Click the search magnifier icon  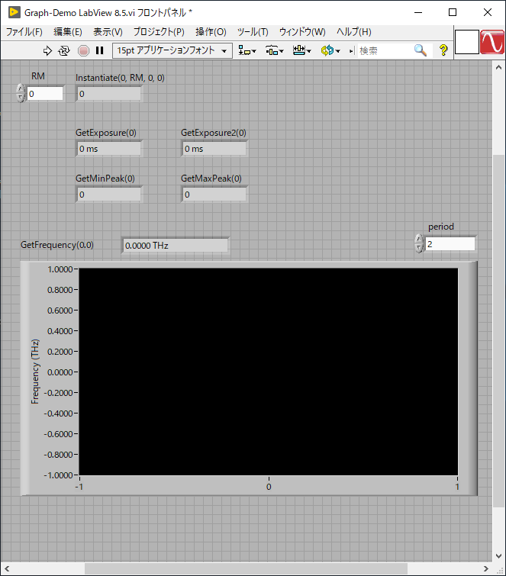[421, 50]
